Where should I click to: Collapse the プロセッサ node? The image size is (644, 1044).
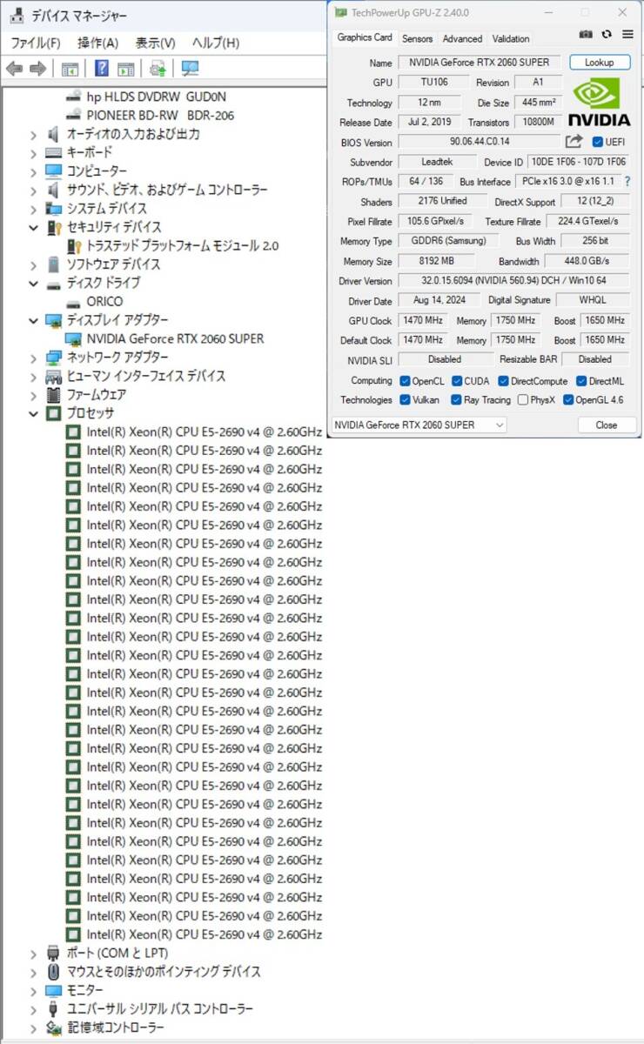33,413
